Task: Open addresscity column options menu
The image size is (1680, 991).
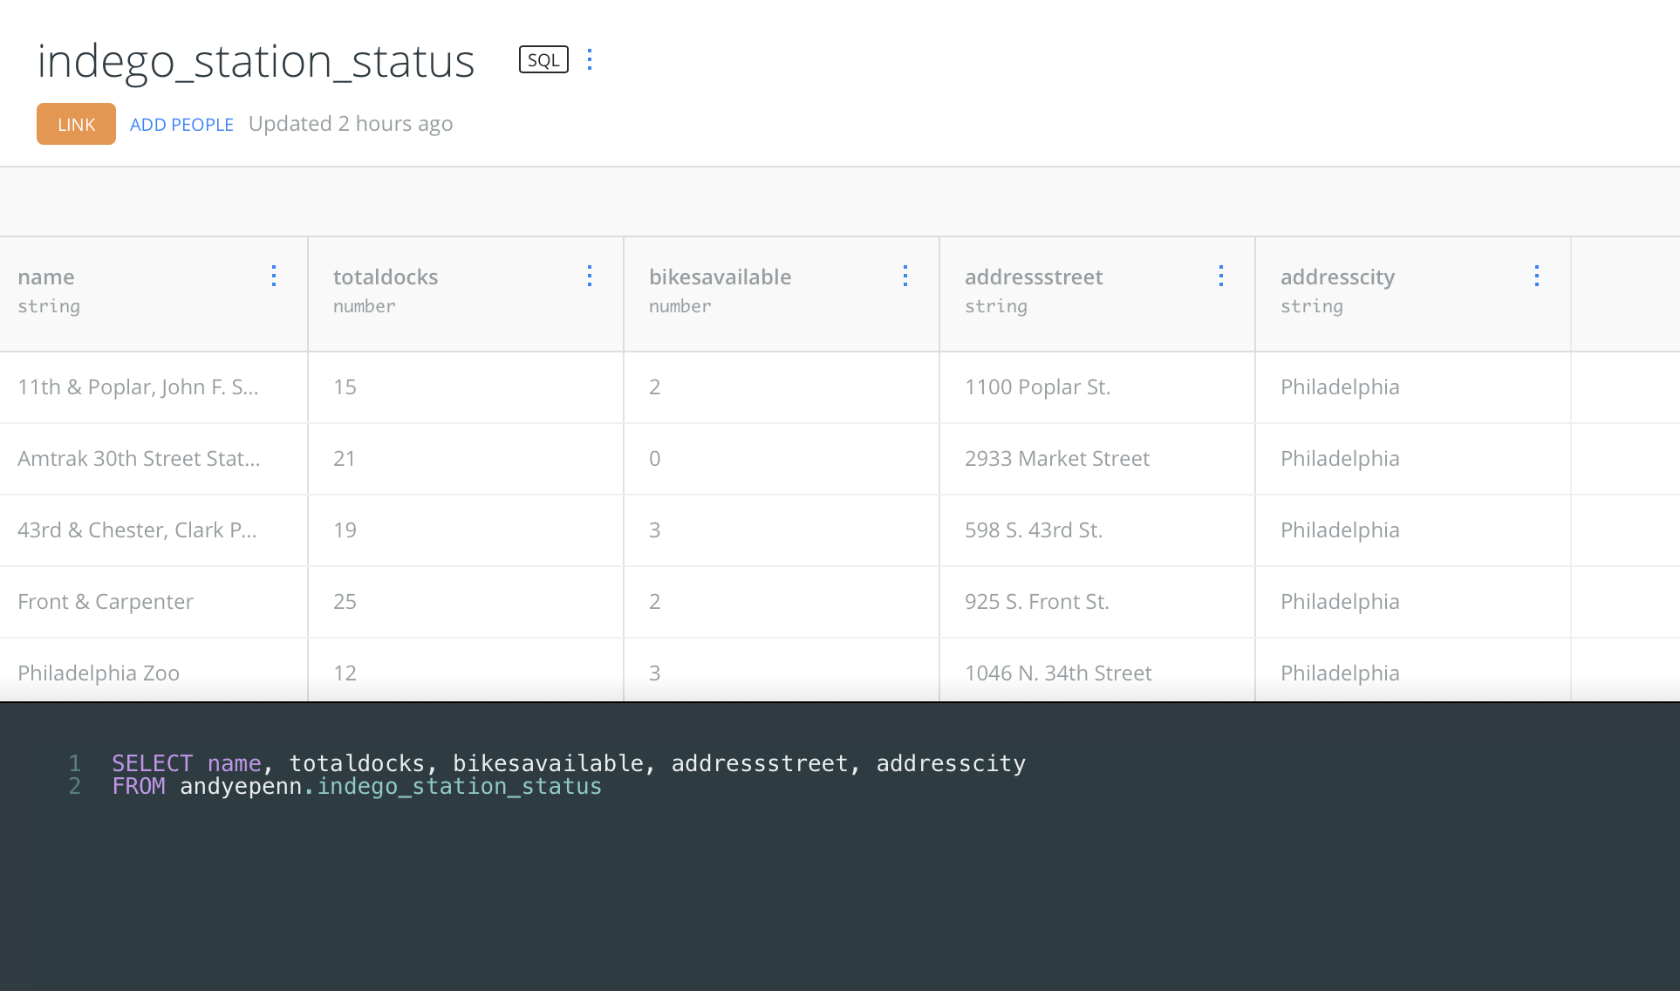Action: coord(1537,277)
